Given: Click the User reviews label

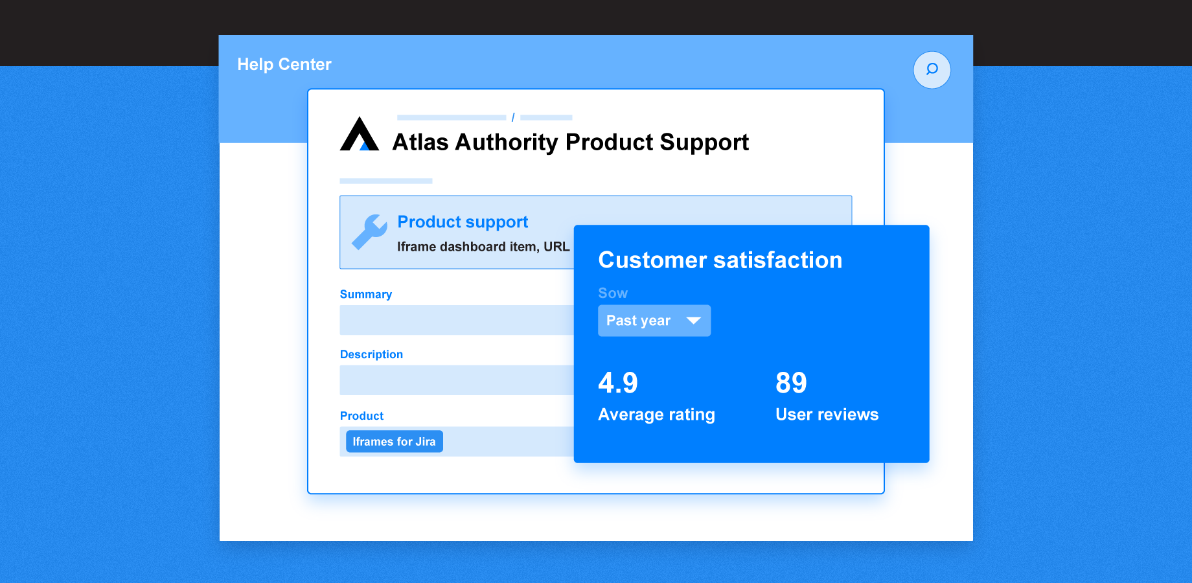Looking at the screenshot, I should 827,415.
